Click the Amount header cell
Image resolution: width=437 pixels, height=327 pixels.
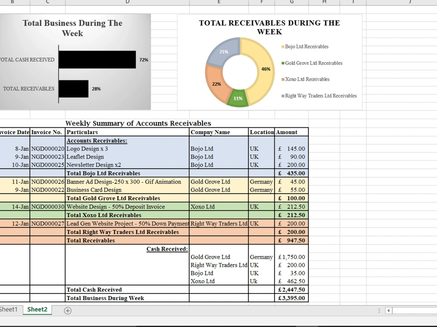pos(291,132)
